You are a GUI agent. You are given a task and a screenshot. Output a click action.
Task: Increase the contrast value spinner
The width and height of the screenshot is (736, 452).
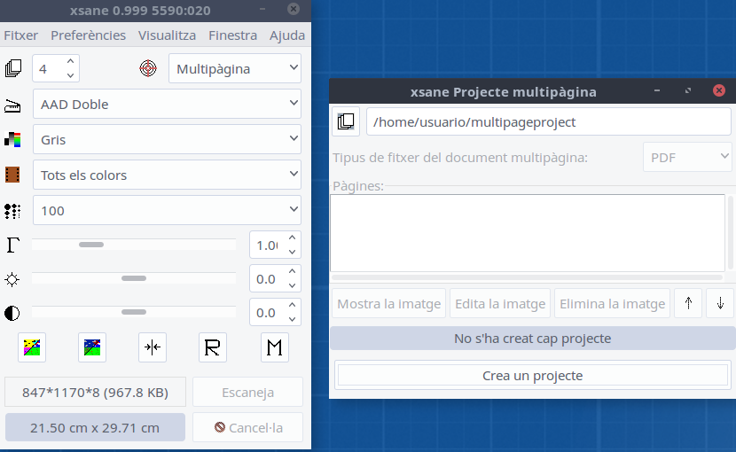click(292, 306)
